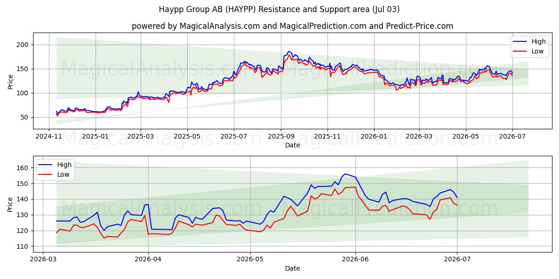Click the '2026-03' x-axis label in the top chart

(418, 137)
